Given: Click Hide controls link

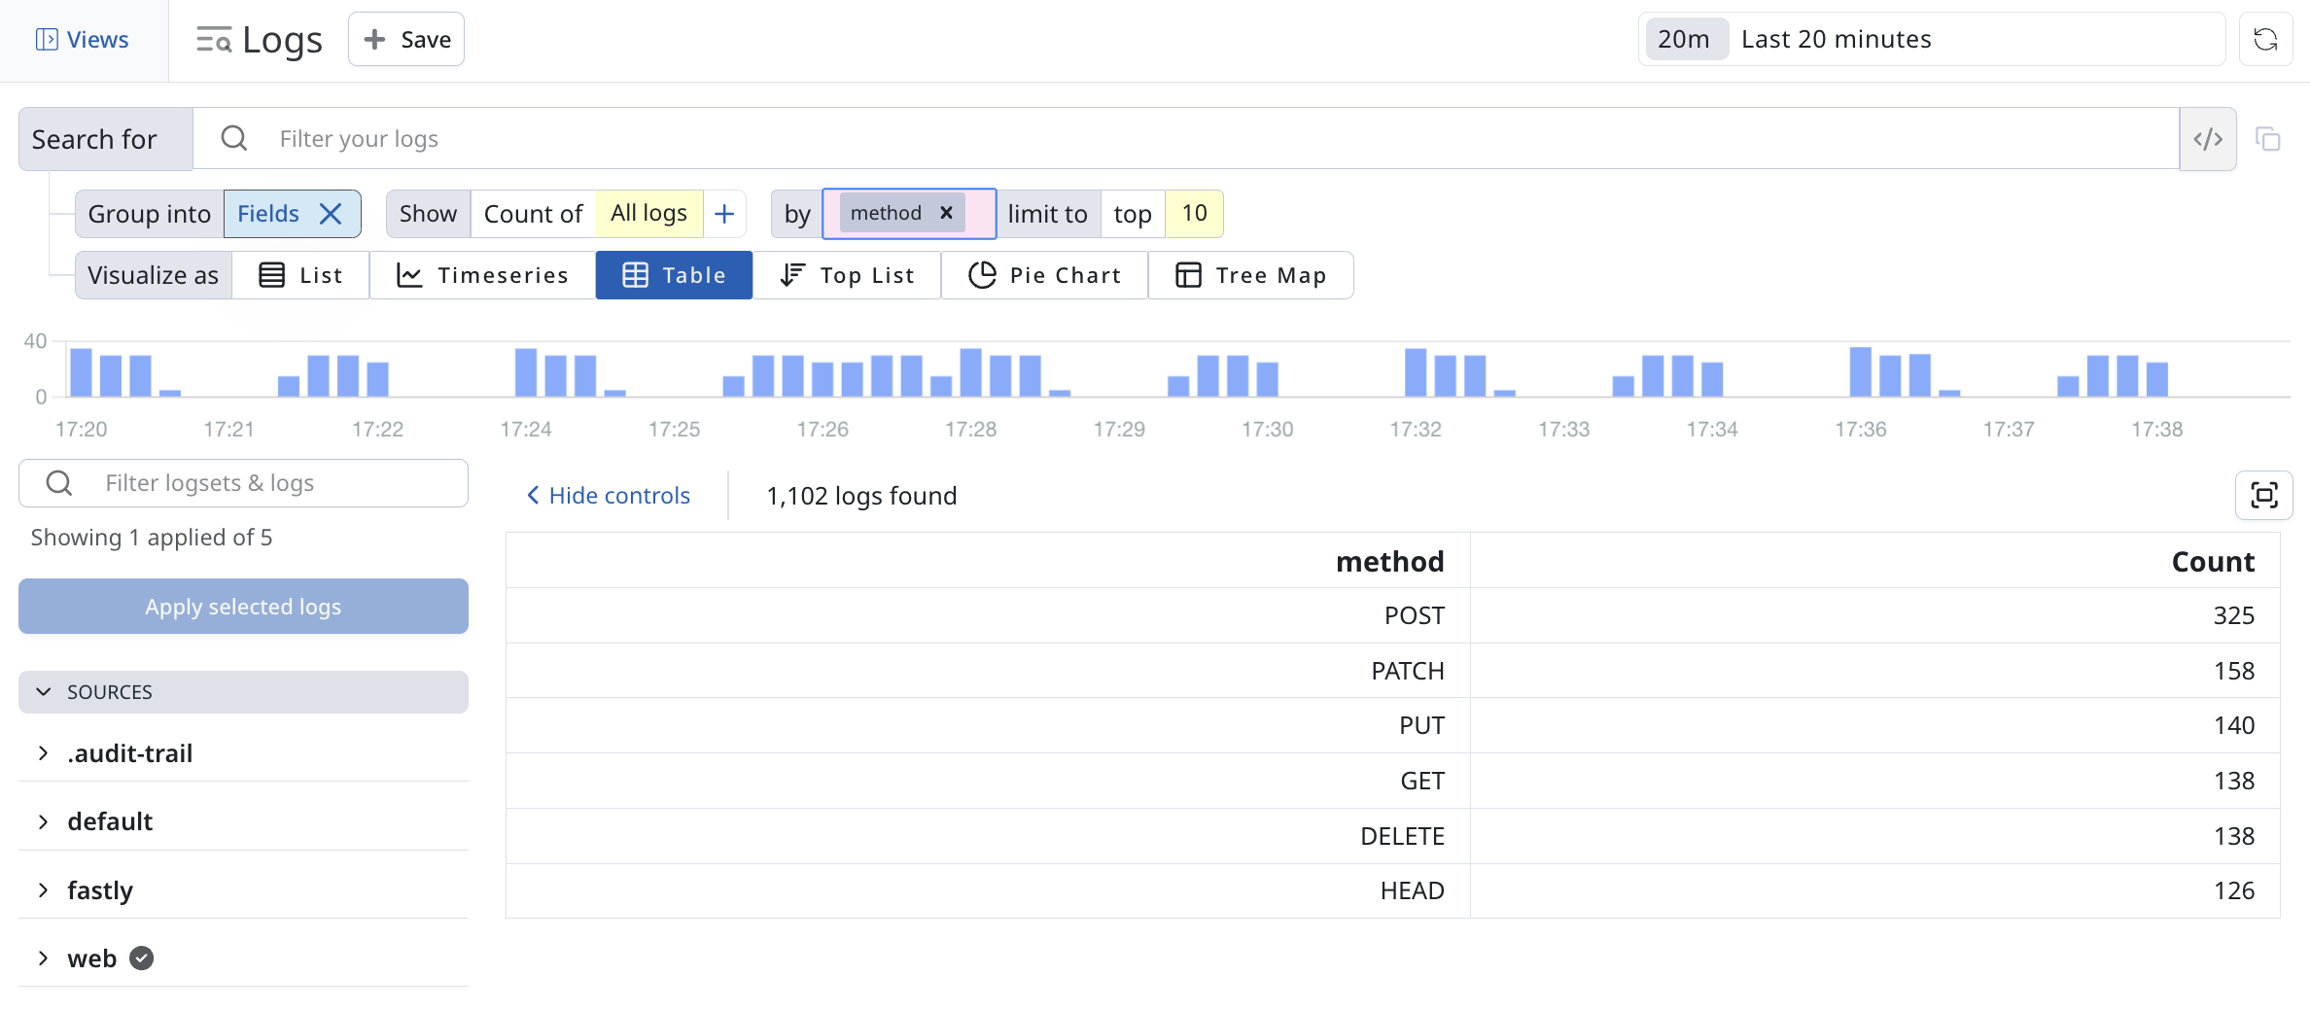Looking at the screenshot, I should [x=609, y=496].
